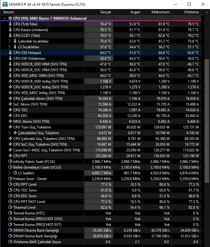The image size is (210, 247).
Task: Click the CPU chip icon beside AMD Ryzen 7 9800X3D
Action: pos(10,18)
